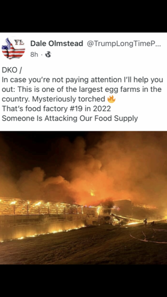167x297 pixels.
Task: Click the firefighter silhouette in the photo
Action: tap(146, 223)
